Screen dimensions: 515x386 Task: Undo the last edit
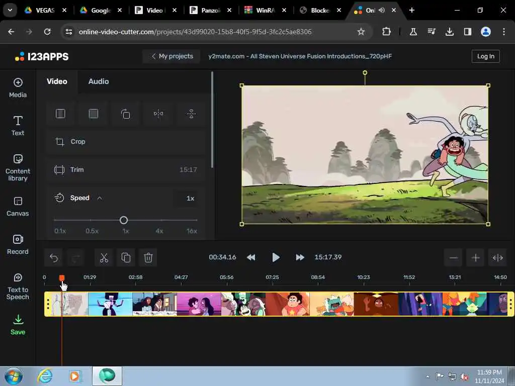(54, 258)
